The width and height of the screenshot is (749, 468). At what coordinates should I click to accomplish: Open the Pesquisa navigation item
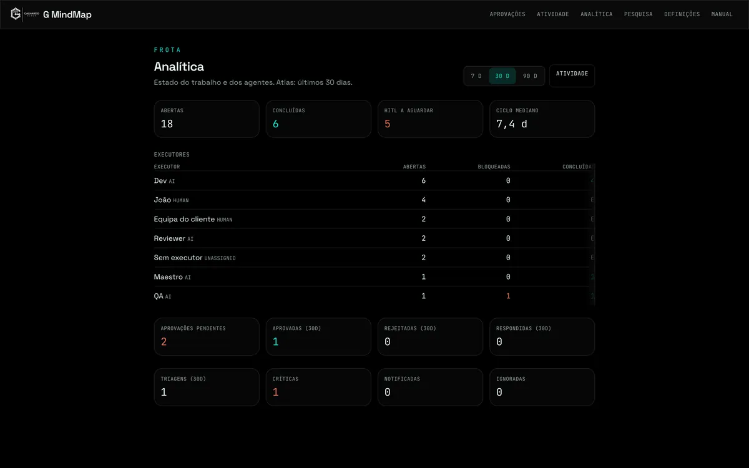pyautogui.click(x=639, y=14)
